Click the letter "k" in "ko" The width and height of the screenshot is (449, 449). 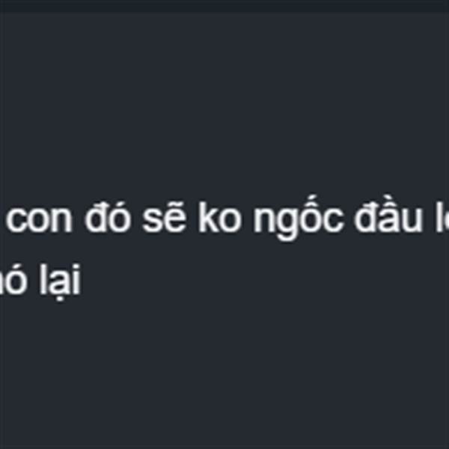(x=208, y=216)
